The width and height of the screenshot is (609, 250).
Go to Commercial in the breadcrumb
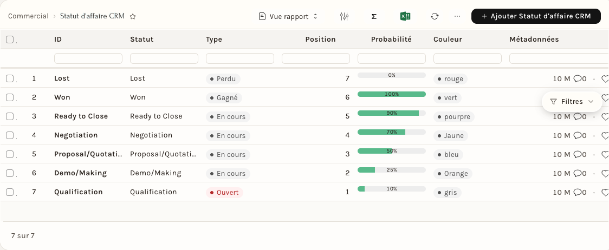(x=28, y=16)
